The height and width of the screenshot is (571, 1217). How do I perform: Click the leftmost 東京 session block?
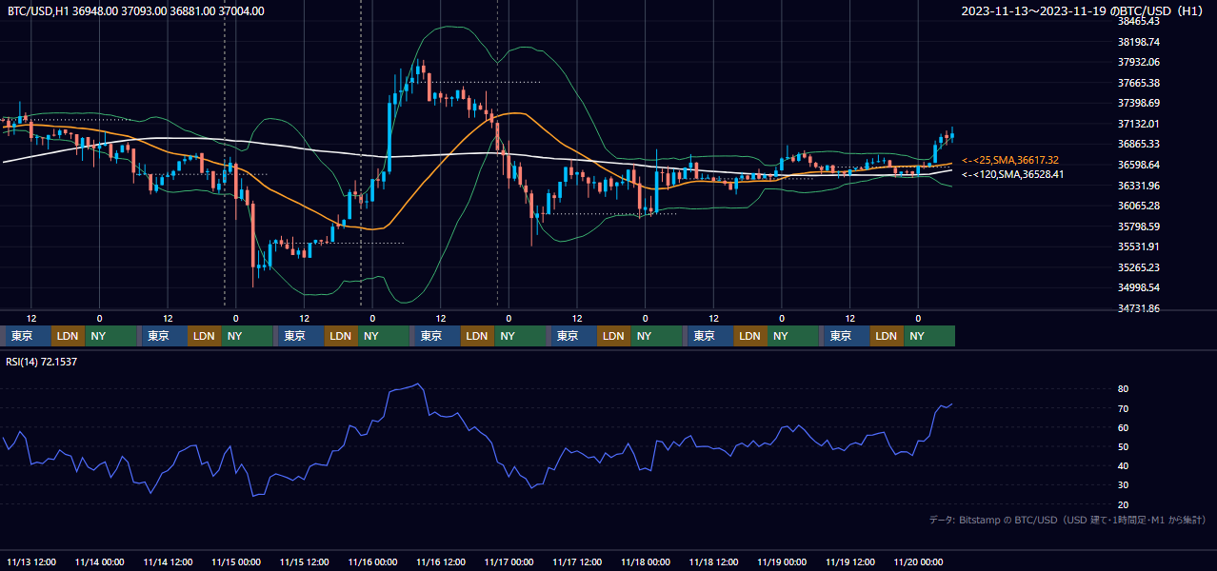(x=28, y=336)
